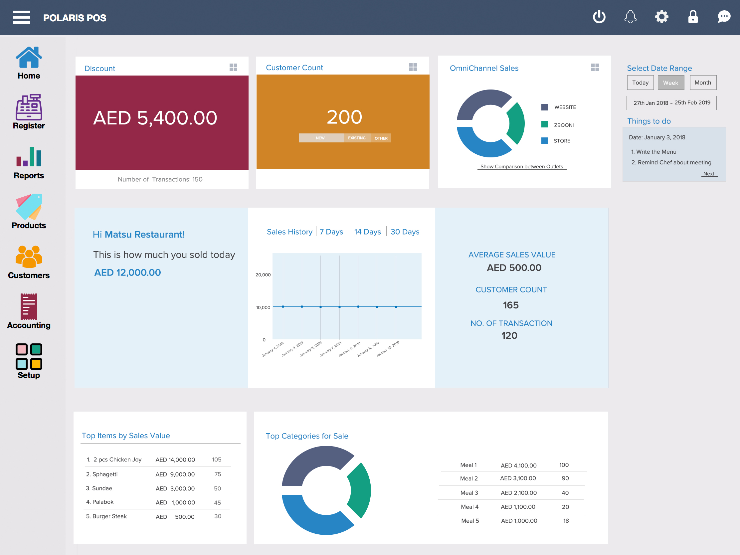The width and height of the screenshot is (740, 555).
Task: Select Meal 2 category row
Action: point(513,478)
